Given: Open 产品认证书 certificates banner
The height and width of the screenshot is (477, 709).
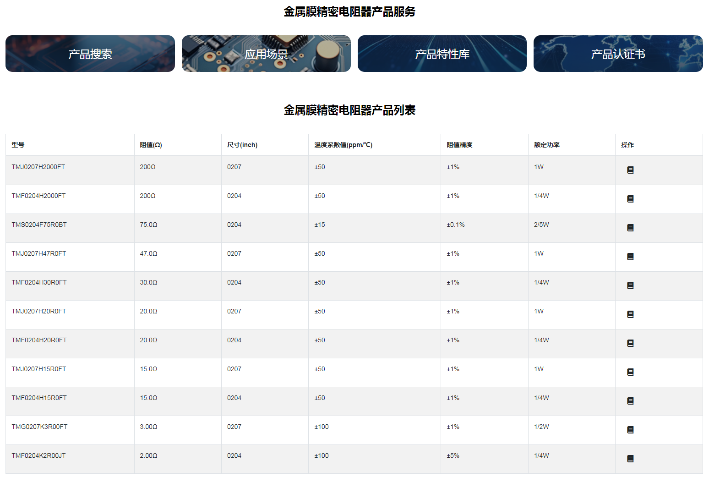Looking at the screenshot, I should 618,54.
